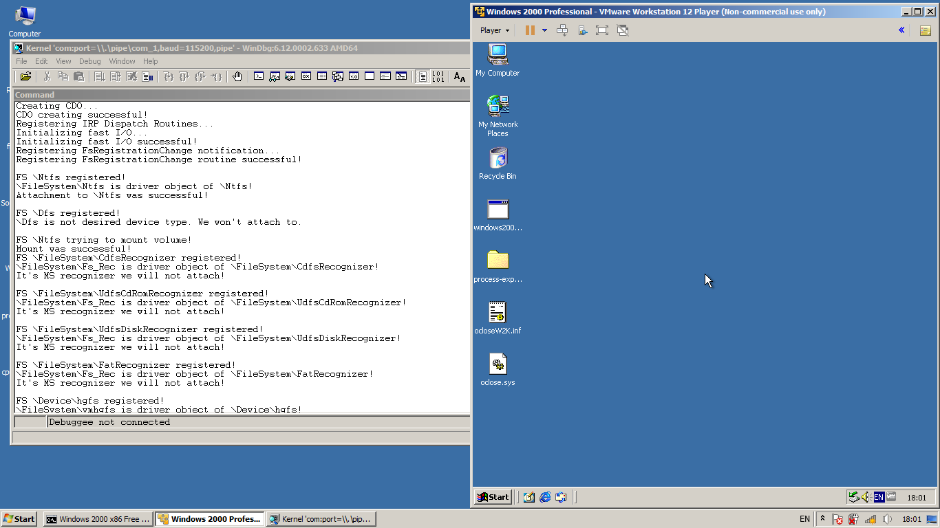Select the ocloseW2K.inf file in guest

(x=498, y=318)
